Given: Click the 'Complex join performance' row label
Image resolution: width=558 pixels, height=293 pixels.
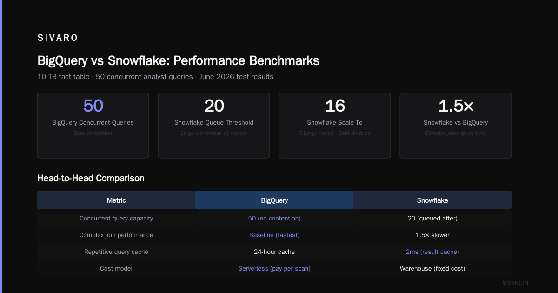Looking at the screenshot, I should pos(116,235).
